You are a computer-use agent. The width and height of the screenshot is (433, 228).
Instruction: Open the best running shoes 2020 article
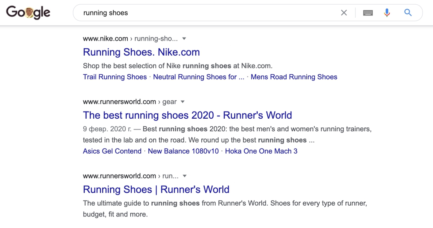click(187, 115)
